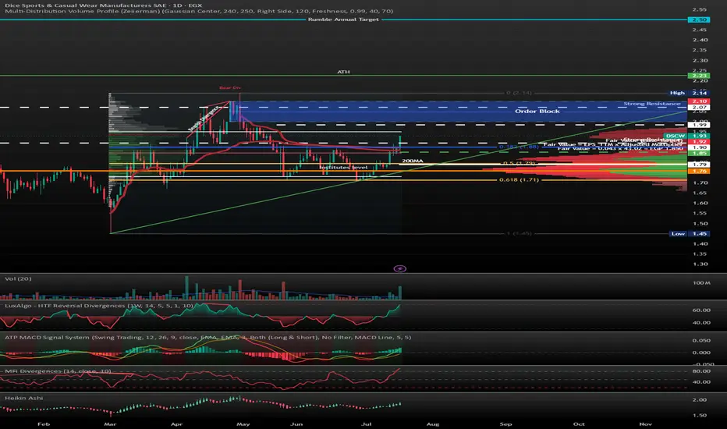Select the 200MA line label

coord(412,161)
